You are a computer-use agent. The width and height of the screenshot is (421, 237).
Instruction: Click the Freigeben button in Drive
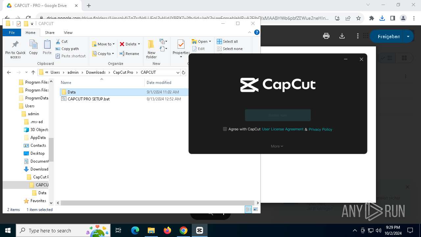(389, 37)
